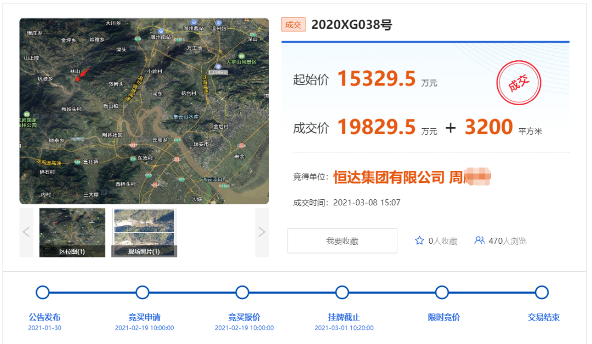Image resolution: width=592 pixels, height=344 pixels.
Task: Click the winner 恒达集团有限公司 text
Action: coord(389,177)
